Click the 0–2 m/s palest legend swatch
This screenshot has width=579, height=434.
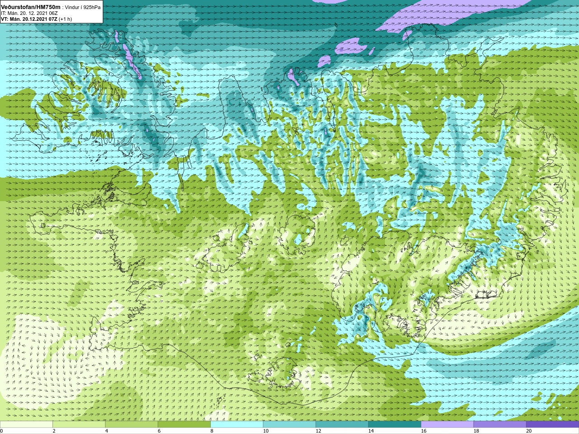pos(26,425)
